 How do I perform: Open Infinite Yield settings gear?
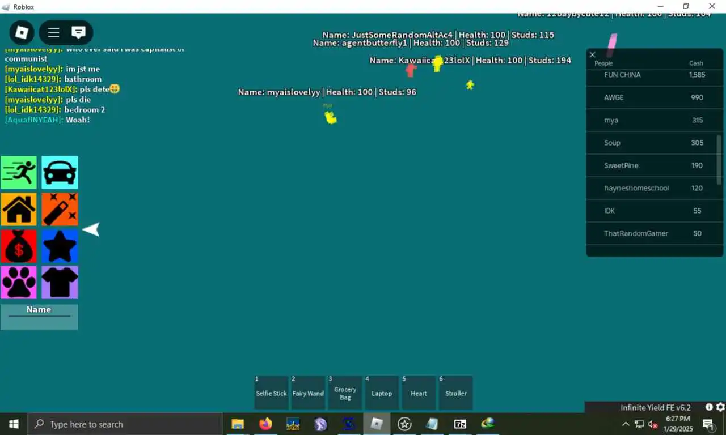click(720, 407)
